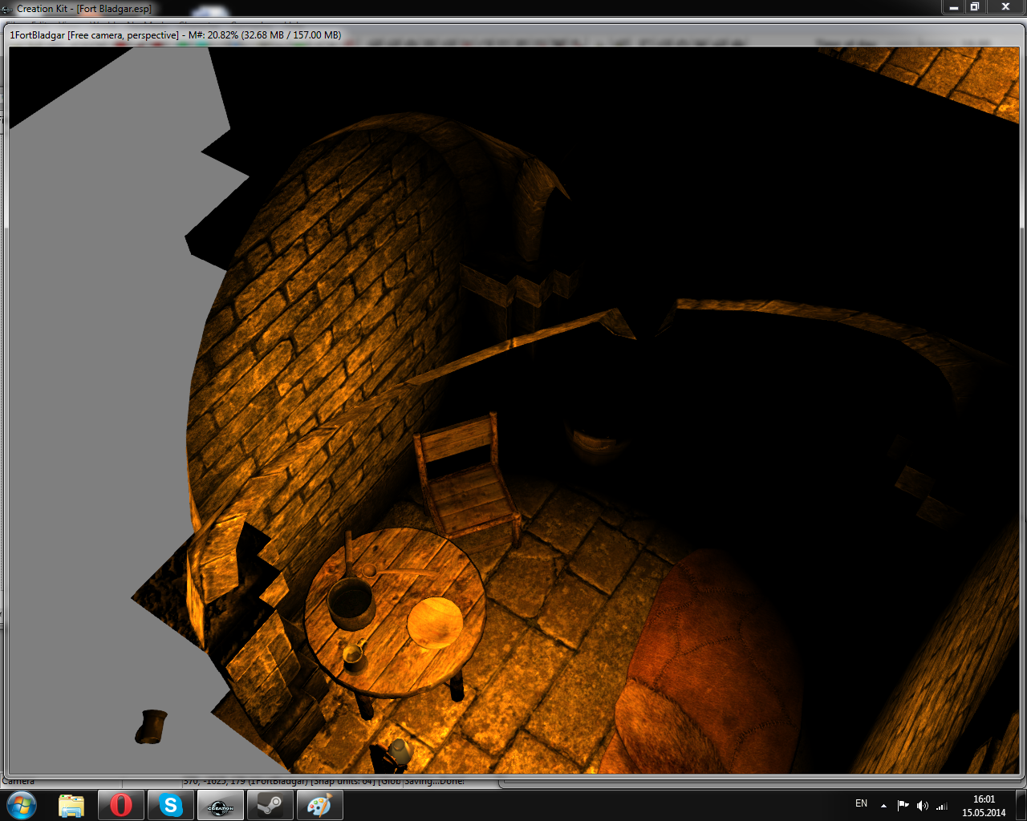Switch to Paint on the taskbar
1027x821 pixels.
(x=320, y=805)
